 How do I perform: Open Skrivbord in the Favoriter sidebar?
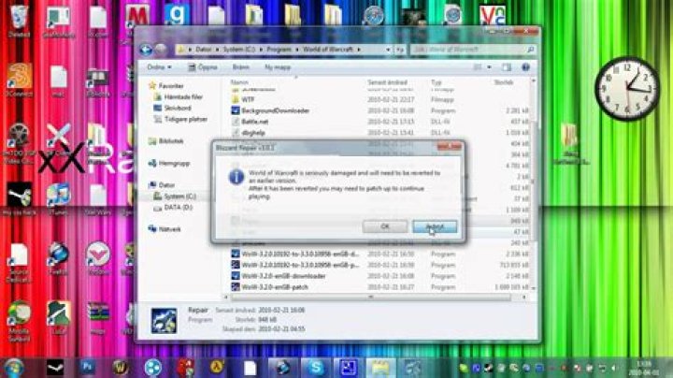tap(177, 108)
